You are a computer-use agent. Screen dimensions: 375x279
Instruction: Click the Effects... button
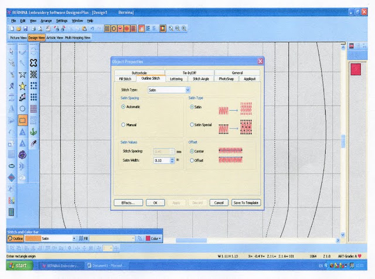128,203
